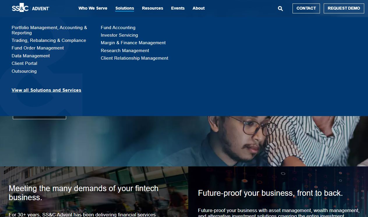Select the Outsourcing link
368x217 pixels.
pos(24,71)
